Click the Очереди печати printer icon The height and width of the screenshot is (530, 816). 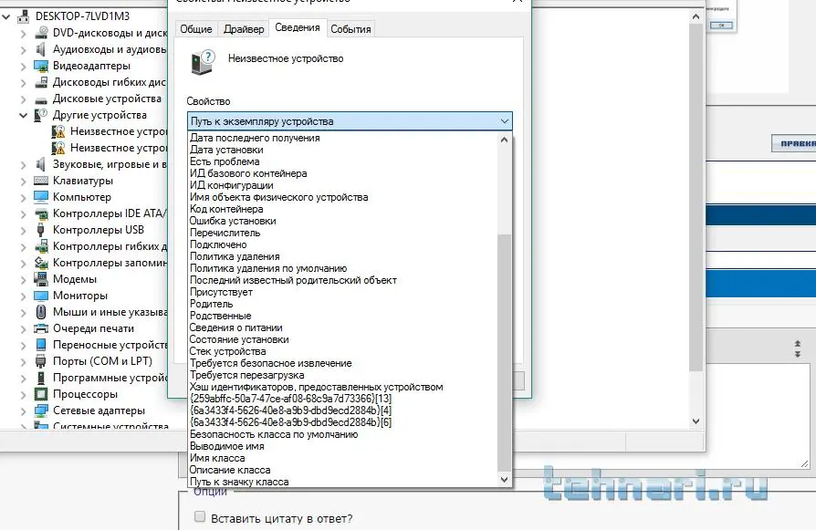(x=41, y=328)
